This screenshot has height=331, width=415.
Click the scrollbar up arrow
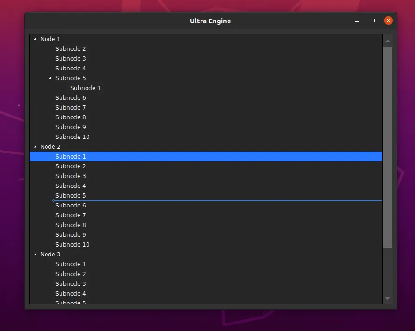[388, 41]
